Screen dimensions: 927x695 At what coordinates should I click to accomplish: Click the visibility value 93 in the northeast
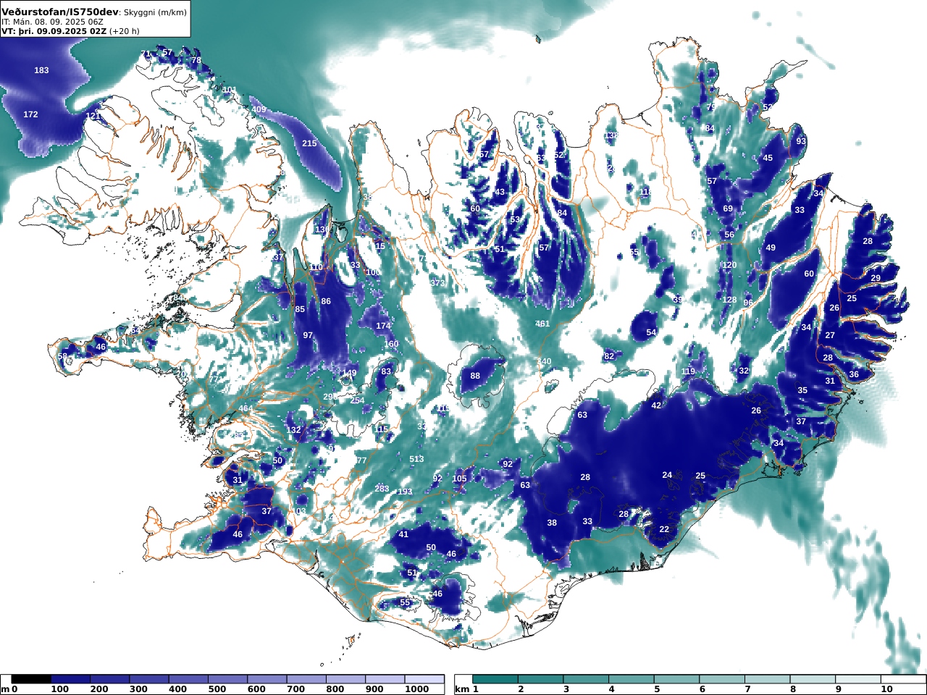801,141
